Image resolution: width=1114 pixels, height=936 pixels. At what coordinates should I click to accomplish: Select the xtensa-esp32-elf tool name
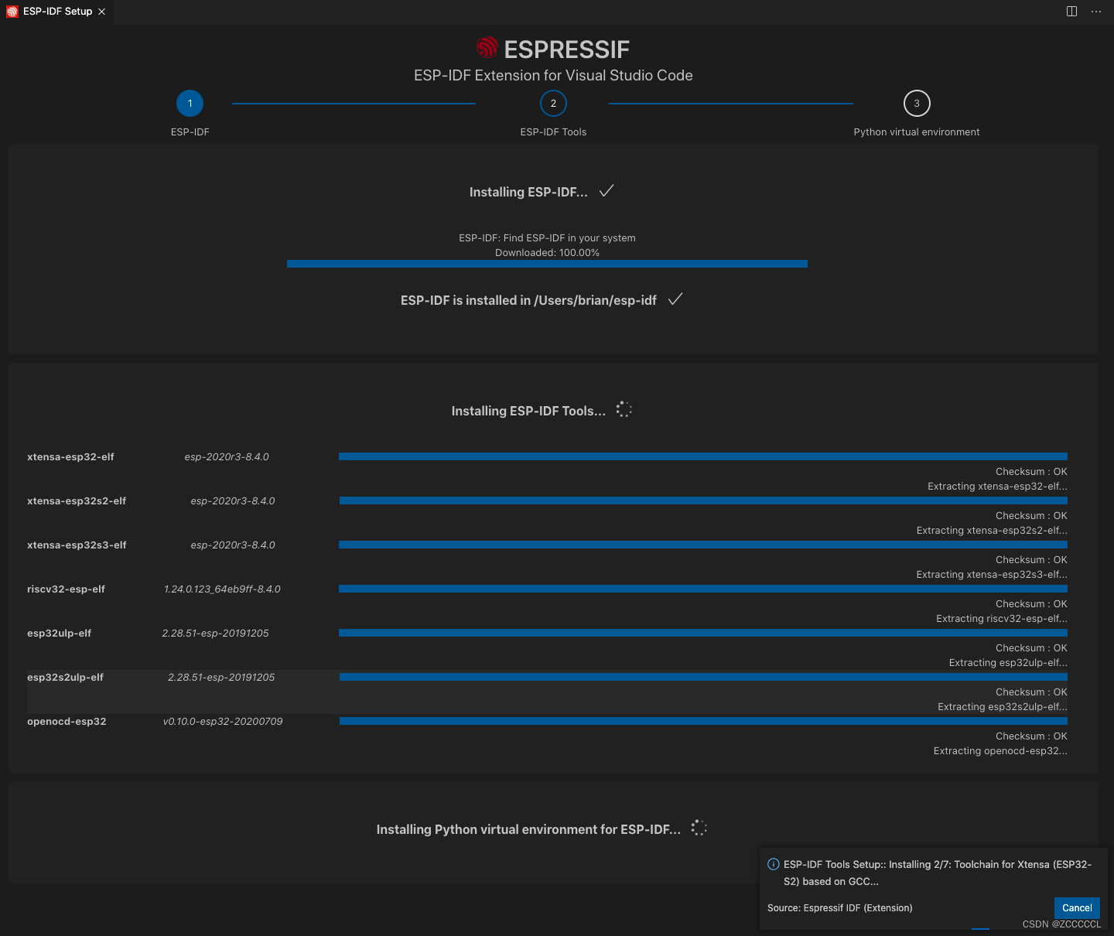tap(70, 457)
